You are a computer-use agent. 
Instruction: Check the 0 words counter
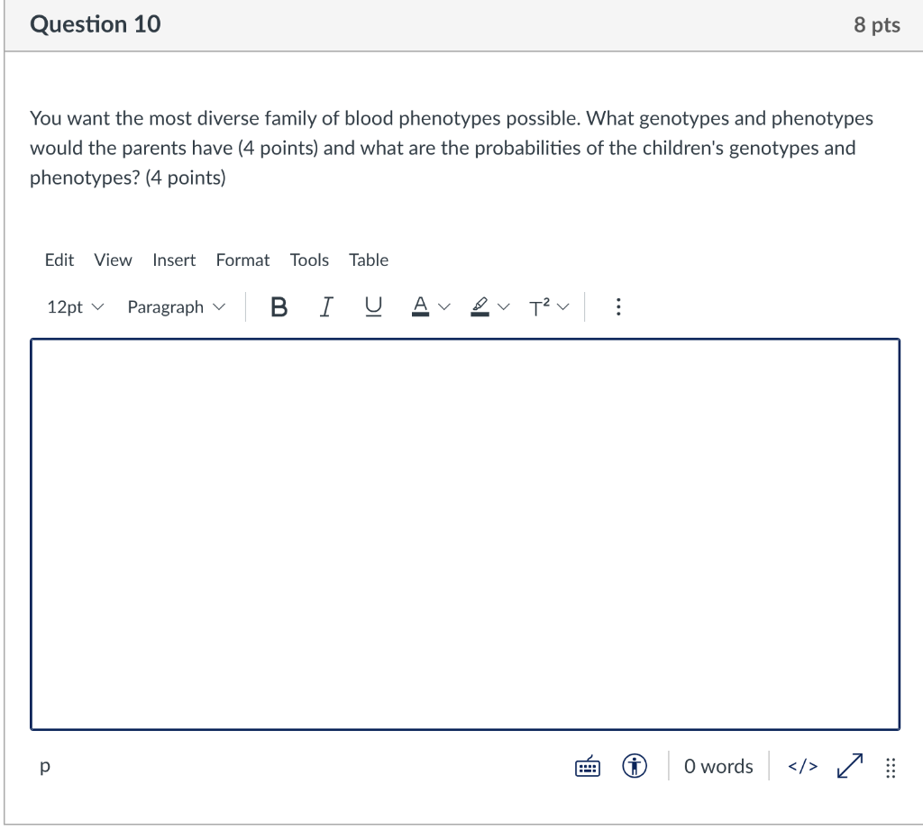718,766
